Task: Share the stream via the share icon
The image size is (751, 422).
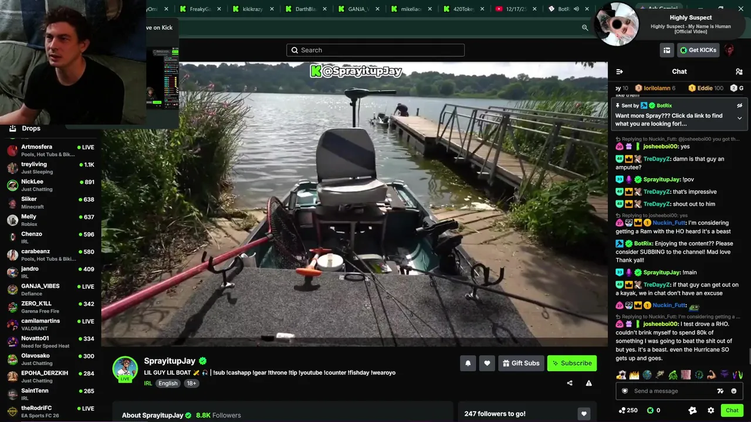Action: point(569,383)
